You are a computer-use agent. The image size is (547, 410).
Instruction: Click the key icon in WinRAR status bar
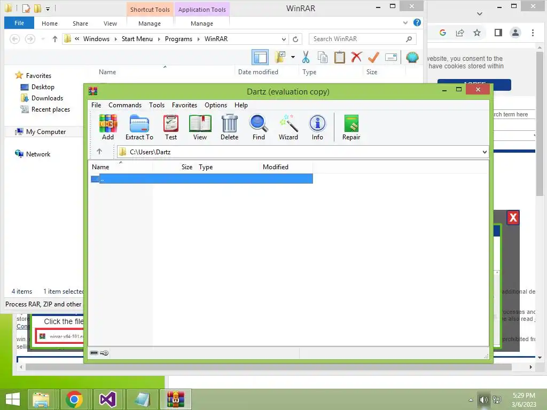(104, 353)
